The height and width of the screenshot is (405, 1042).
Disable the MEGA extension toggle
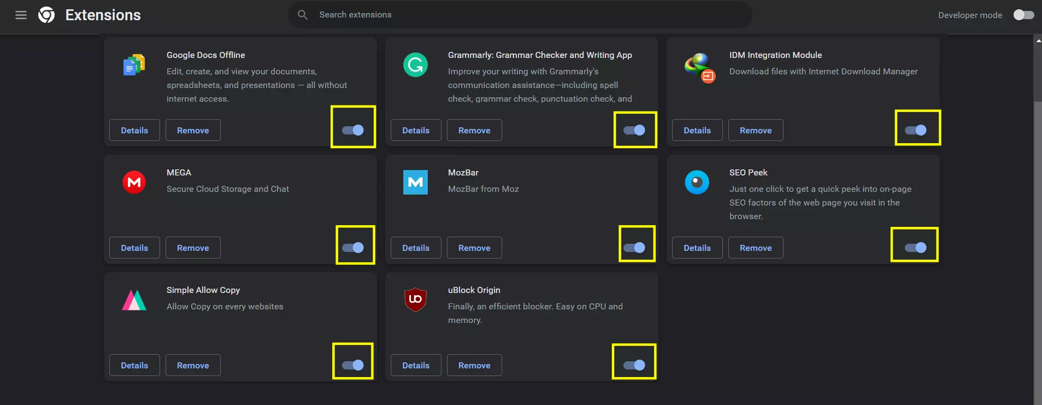[x=353, y=248]
